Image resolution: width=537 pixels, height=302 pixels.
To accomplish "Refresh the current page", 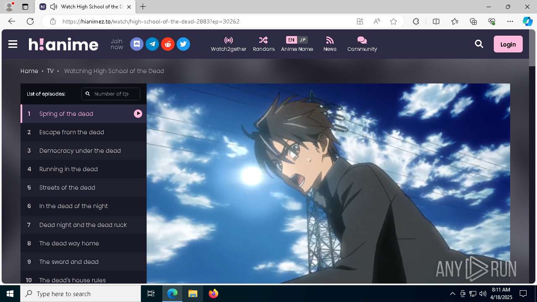I will pos(30,21).
